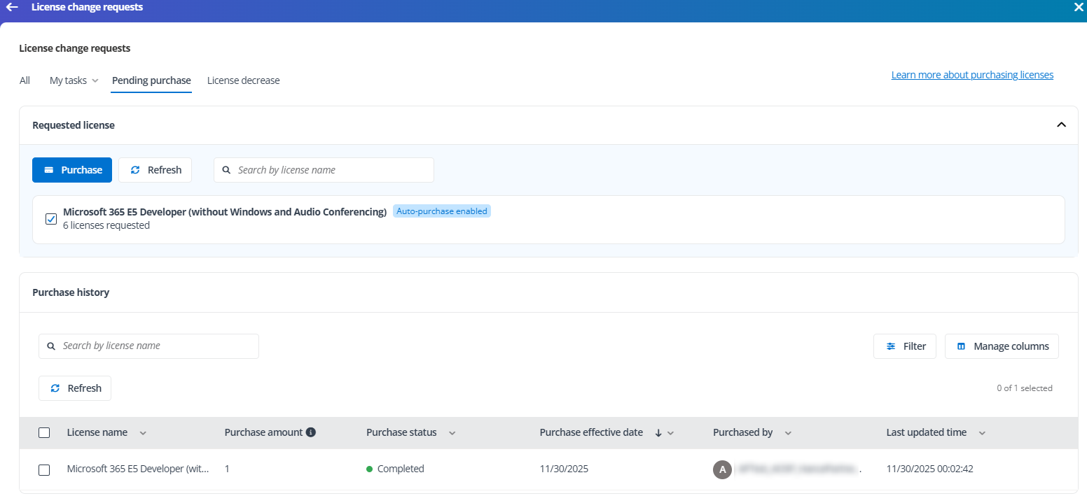The image size is (1087, 503).
Task: Uncheck Microsoft 365 E5 Developer requested license
Action: point(51,219)
